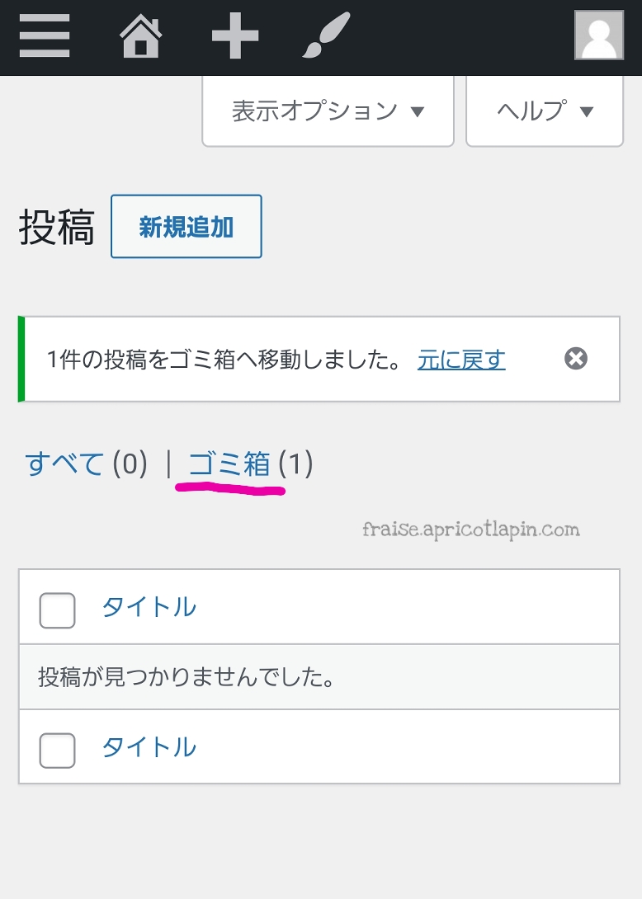642x899 pixels.
Task: Click the arrow beside 表示オプション
Action: (x=418, y=112)
